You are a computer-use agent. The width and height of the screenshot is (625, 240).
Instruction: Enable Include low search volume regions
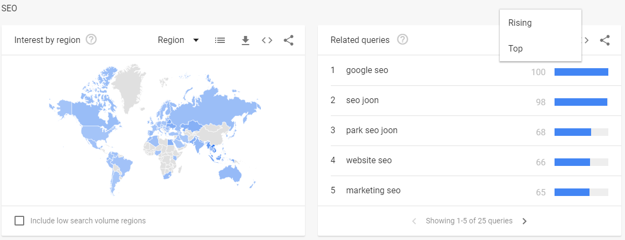click(x=19, y=221)
